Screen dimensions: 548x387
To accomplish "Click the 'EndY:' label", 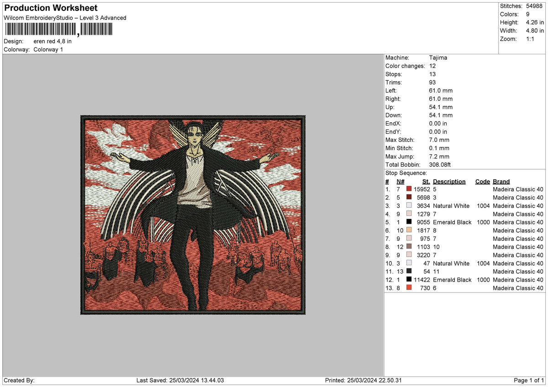I will [394, 132].
